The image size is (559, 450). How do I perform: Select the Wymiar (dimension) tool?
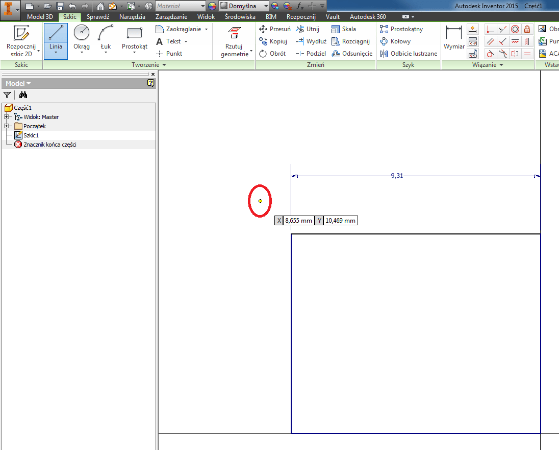click(454, 38)
